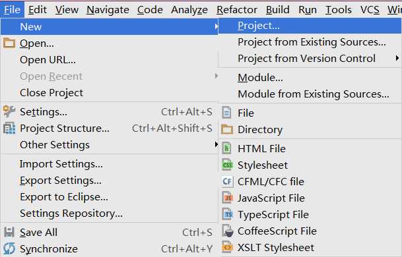Open the Refactor menu

tap(236, 10)
